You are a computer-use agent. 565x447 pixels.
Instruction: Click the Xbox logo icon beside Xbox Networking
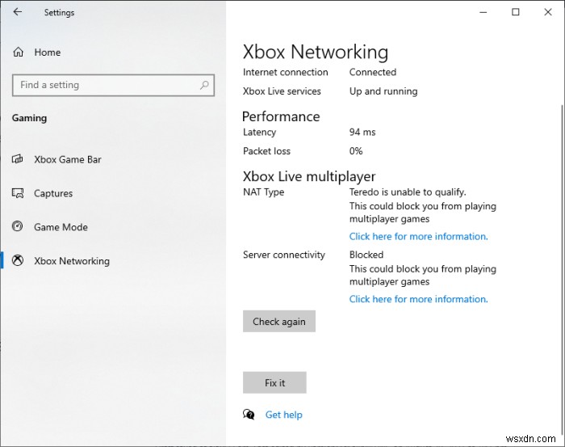[18, 260]
